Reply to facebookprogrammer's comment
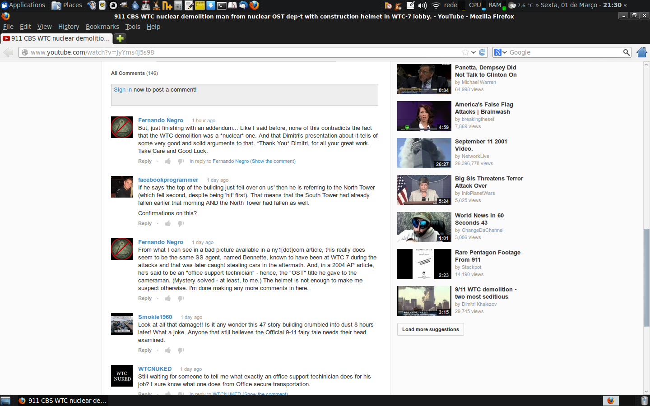Image resolution: width=650 pixels, height=406 pixels. (145, 223)
